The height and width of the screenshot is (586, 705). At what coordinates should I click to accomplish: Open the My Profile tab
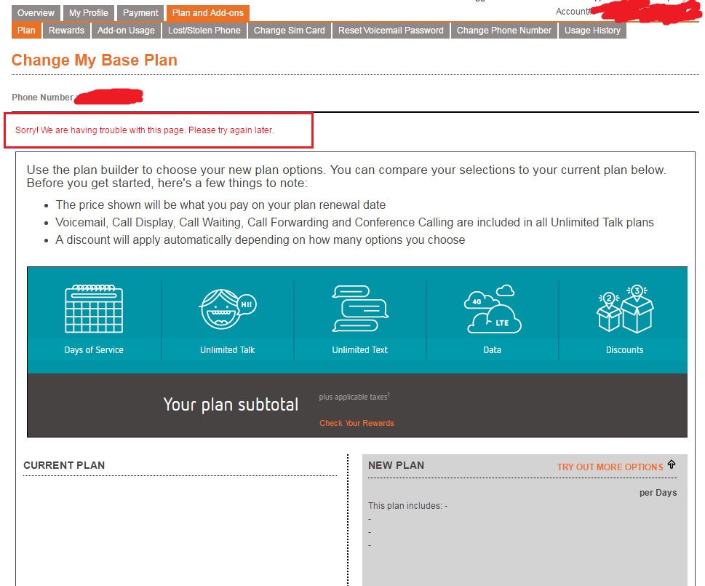tap(88, 12)
